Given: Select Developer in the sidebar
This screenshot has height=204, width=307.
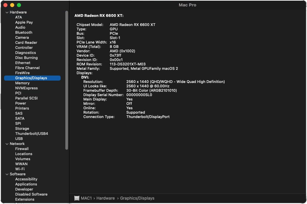Looking at the screenshot, I should tap(24, 190).
